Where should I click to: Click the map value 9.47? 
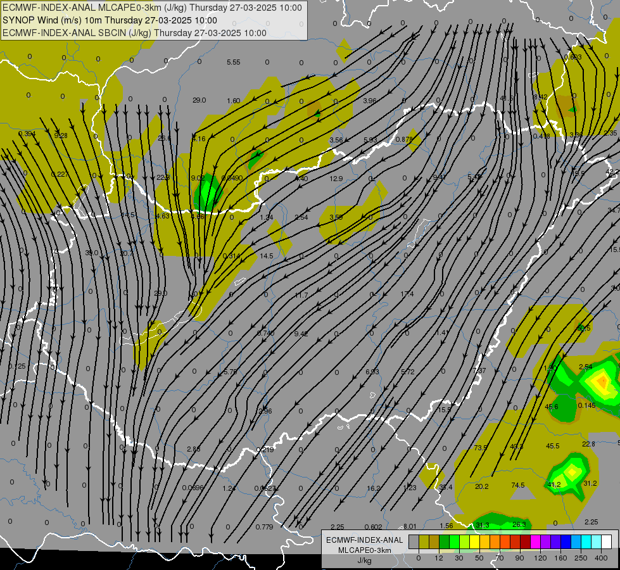point(440,177)
